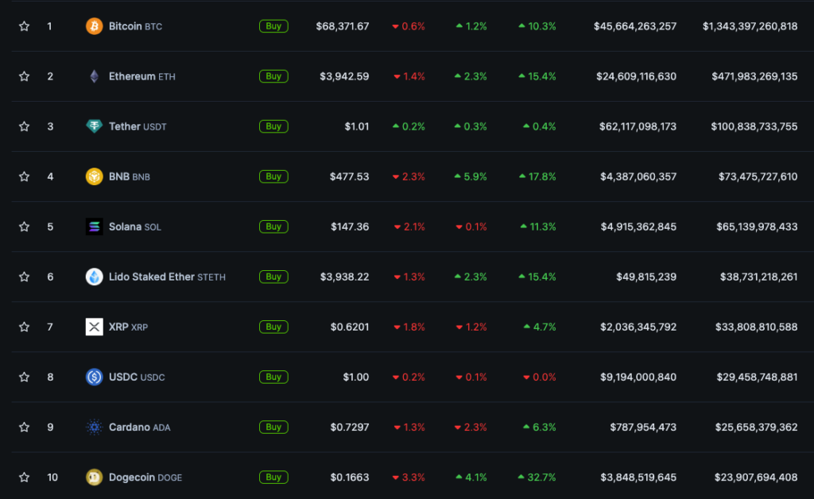This screenshot has height=499, width=814.
Task: Favorite Bitcoin with the star toggle
Action: pos(24,26)
